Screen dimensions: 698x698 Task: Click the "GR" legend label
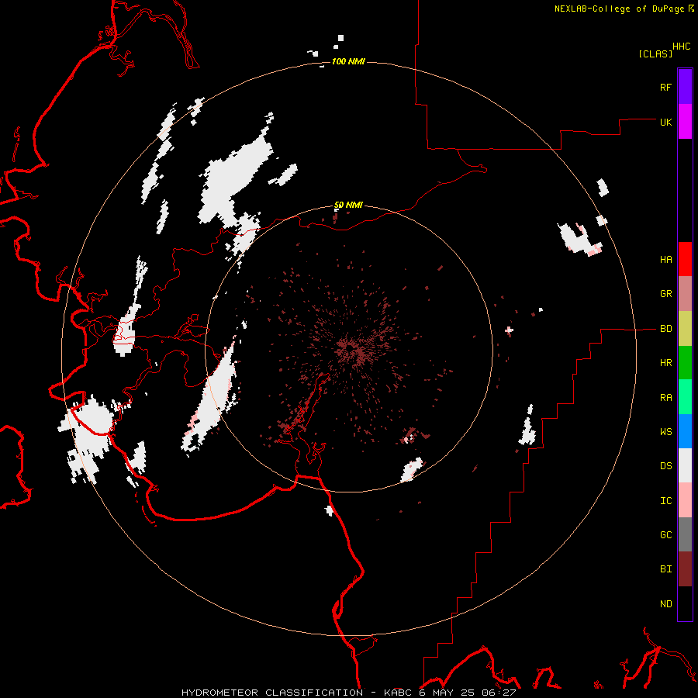click(x=665, y=294)
